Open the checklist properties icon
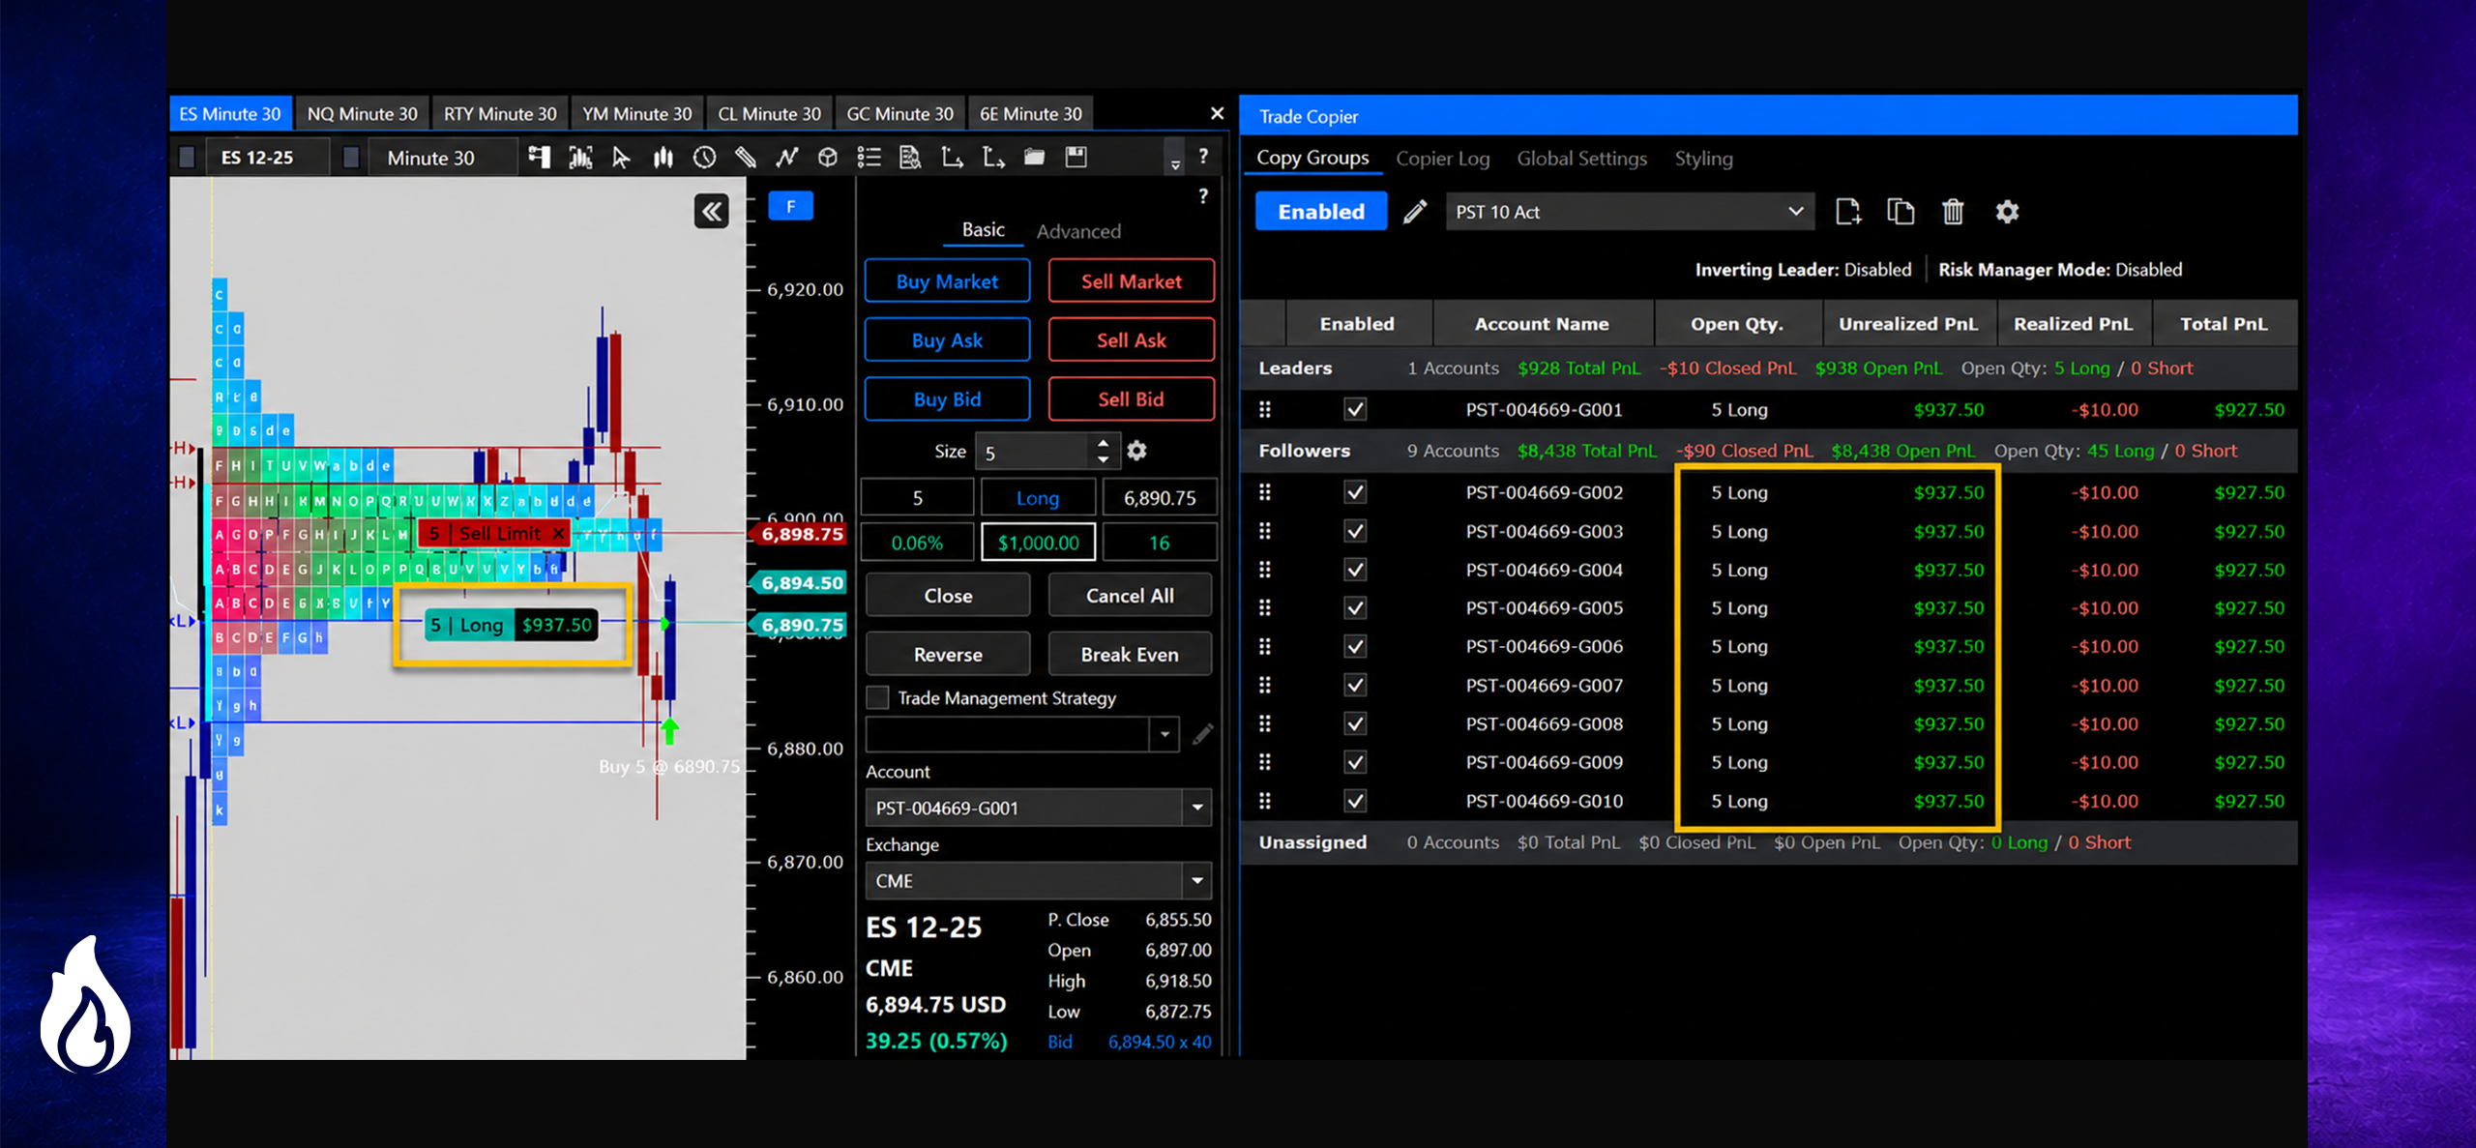This screenshot has width=2476, height=1148. (909, 158)
